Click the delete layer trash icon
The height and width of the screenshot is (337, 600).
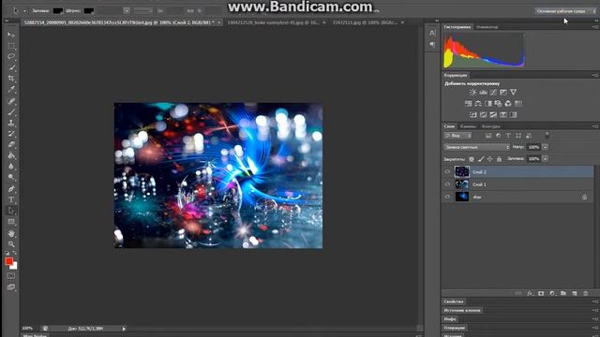click(x=585, y=293)
